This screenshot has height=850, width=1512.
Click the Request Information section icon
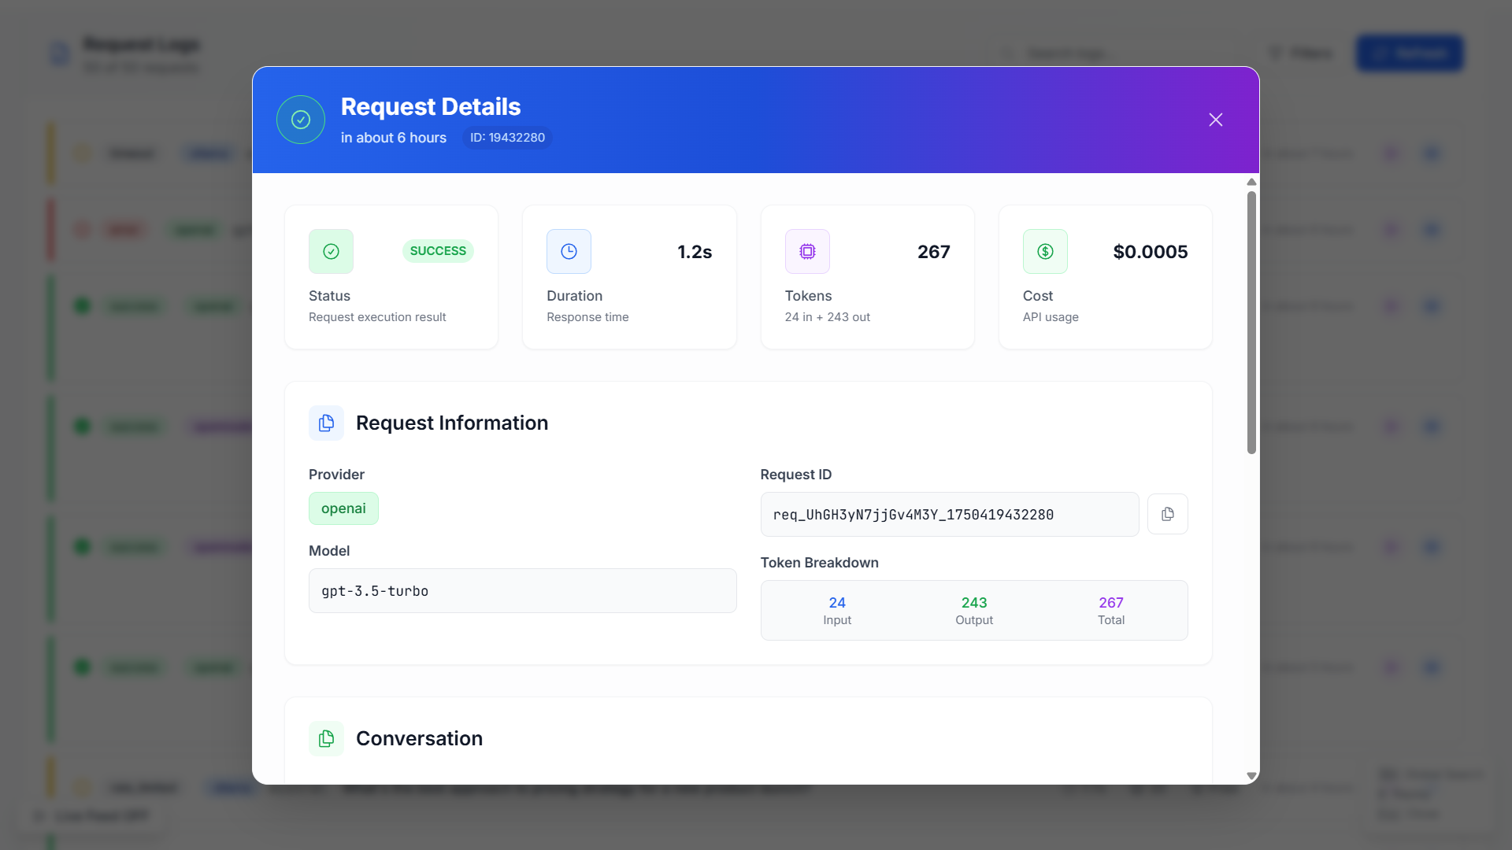(326, 423)
